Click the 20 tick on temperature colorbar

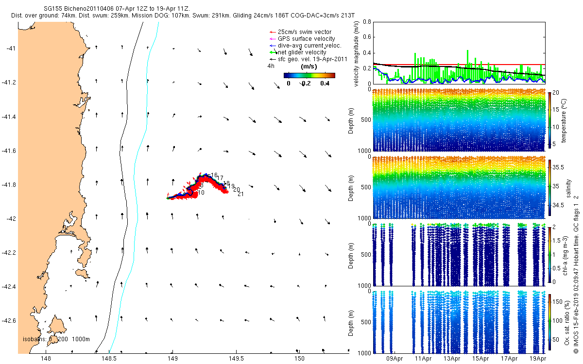[556, 92]
